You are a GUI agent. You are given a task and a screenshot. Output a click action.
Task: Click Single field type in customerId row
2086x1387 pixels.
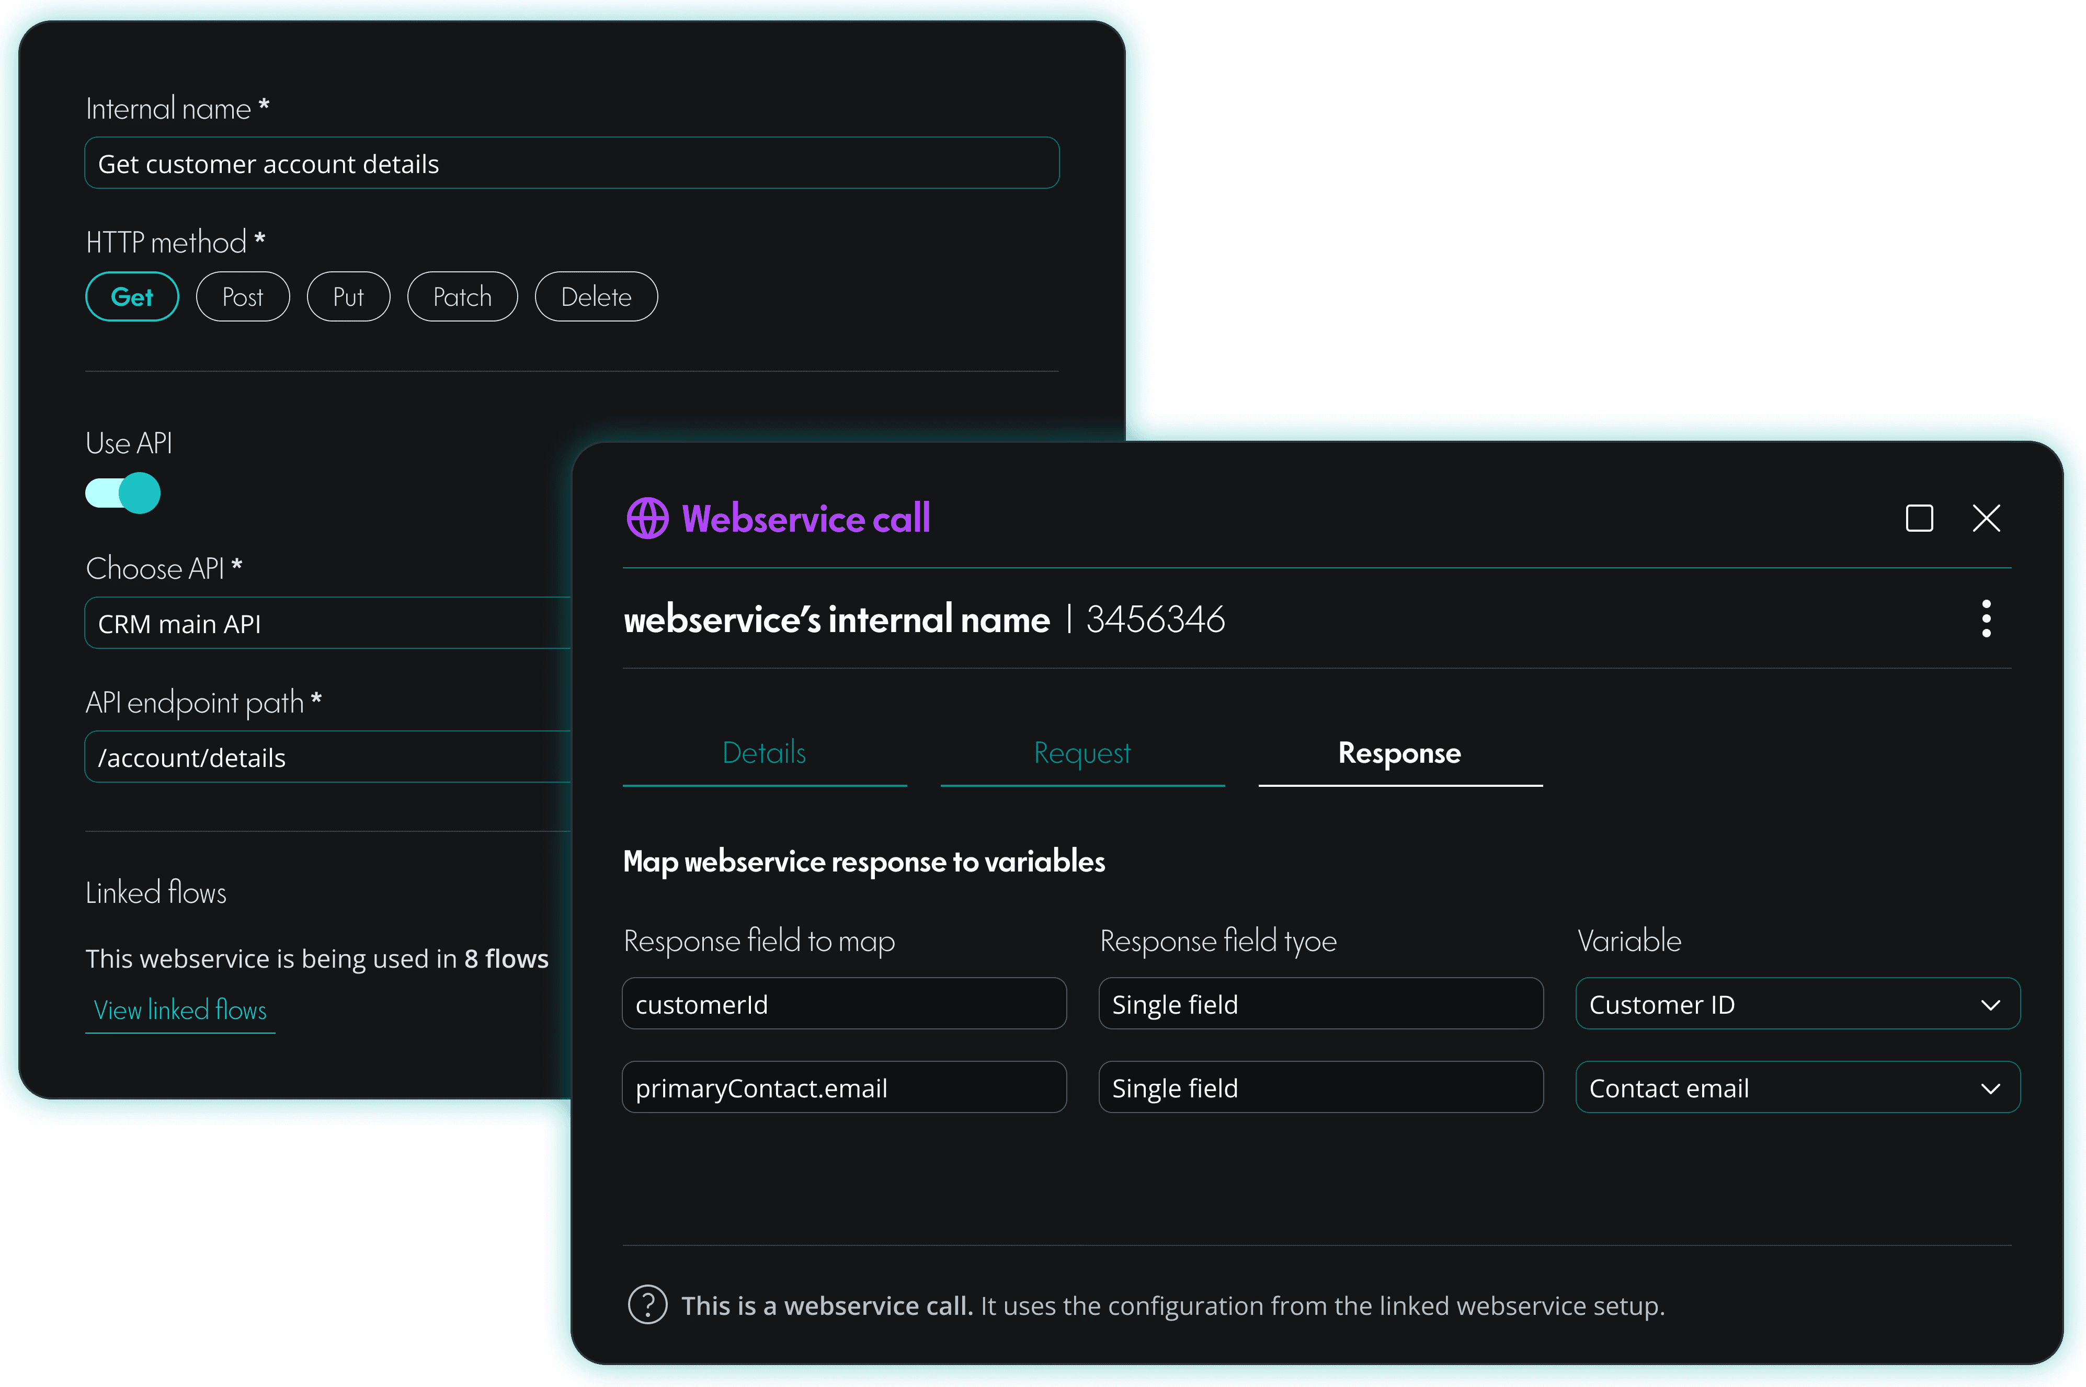click(x=1321, y=1004)
